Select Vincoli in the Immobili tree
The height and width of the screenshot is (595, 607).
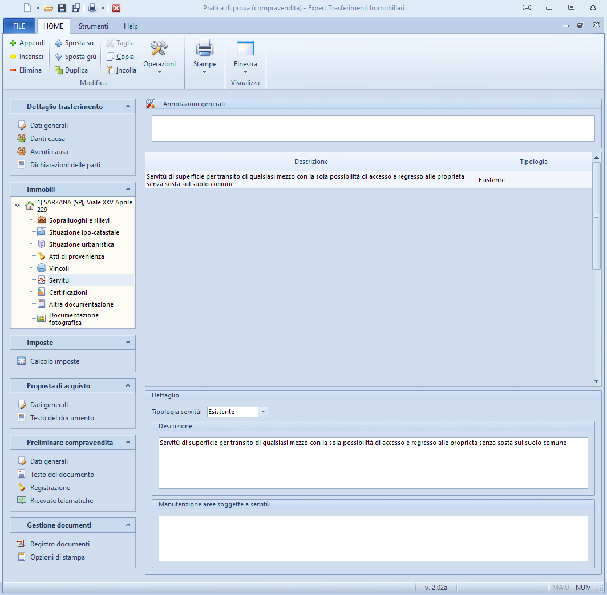tap(59, 268)
